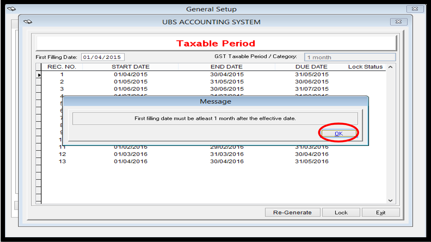Open the GST Taxable Period category box

pyautogui.click(x=350, y=57)
